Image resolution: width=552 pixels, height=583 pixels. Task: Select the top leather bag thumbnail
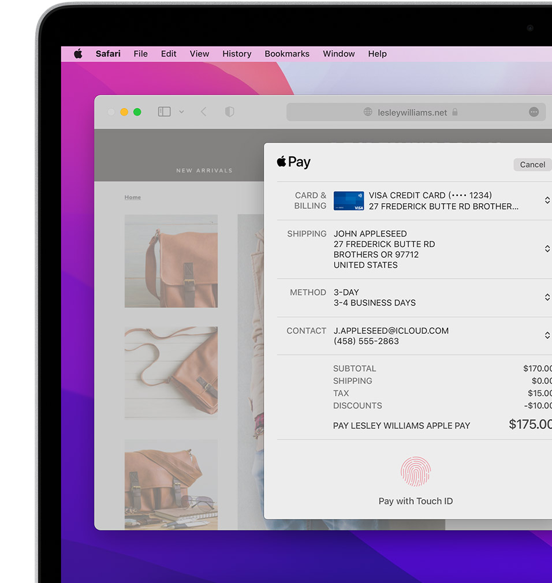tap(171, 261)
